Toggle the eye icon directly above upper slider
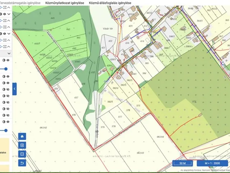This screenshot has height=173, width=230. coord(8,61)
